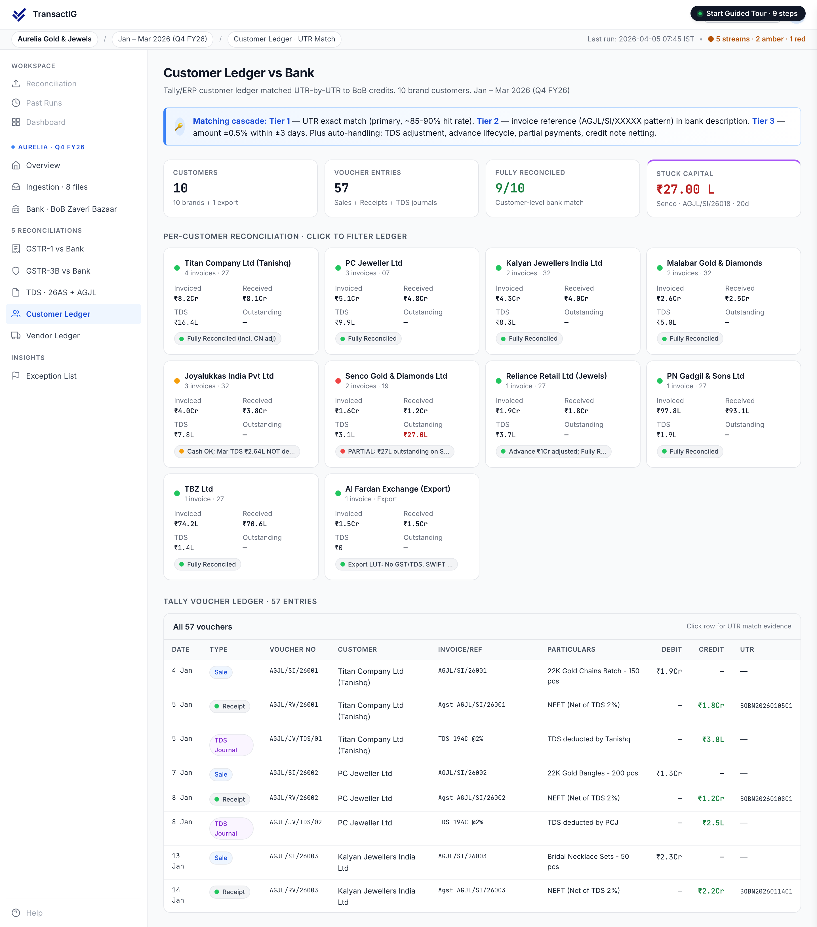Click the key icon in Matching cascade banner

[179, 127]
